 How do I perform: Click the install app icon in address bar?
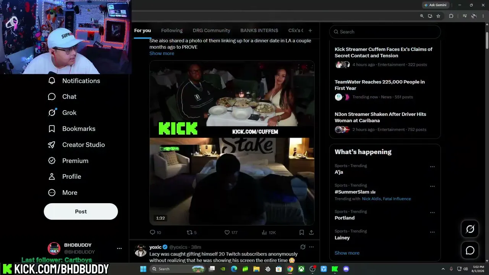point(430,16)
